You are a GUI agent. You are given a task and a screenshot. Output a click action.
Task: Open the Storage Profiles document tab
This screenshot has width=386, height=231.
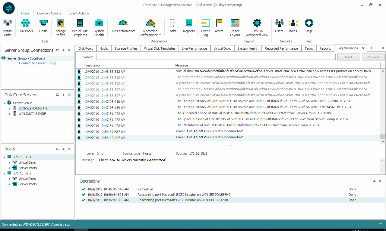tap(126, 48)
